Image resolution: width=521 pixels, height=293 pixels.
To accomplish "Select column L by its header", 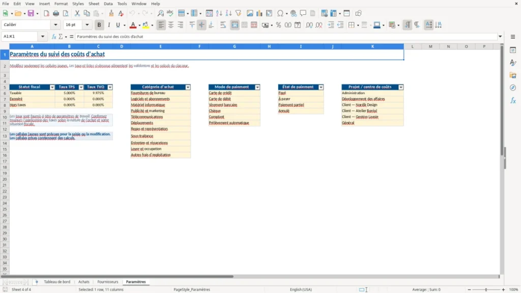I will coord(412,46).
